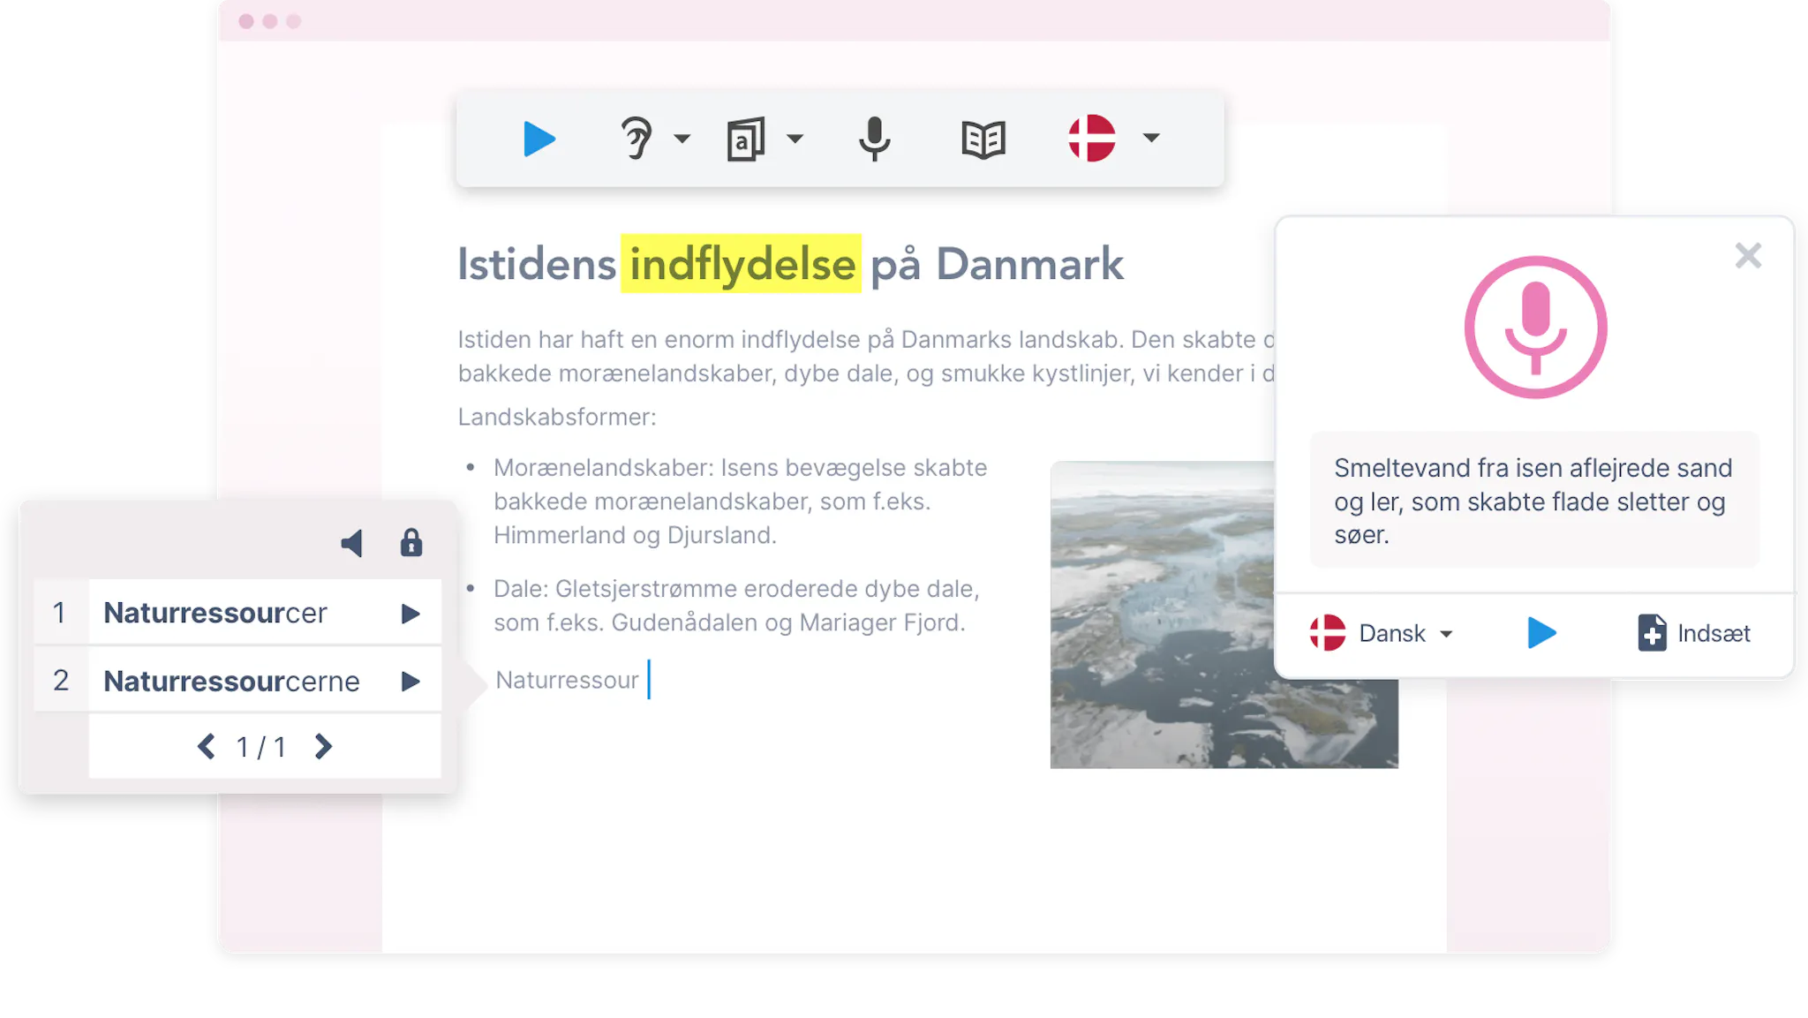Click the highlighted word indflydelse
Viewport: 1808px width, 1018px height.
tap(742, 264)
